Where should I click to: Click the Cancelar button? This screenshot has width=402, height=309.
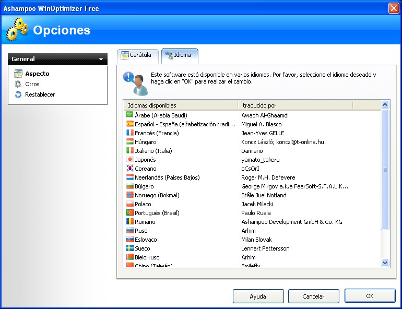[x=314, y=296]
